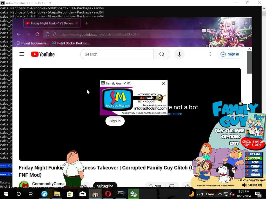The image size is (266, 199).
Task: Close the Family Guy (v1.01) dialog
Action: tap(164, 83)
